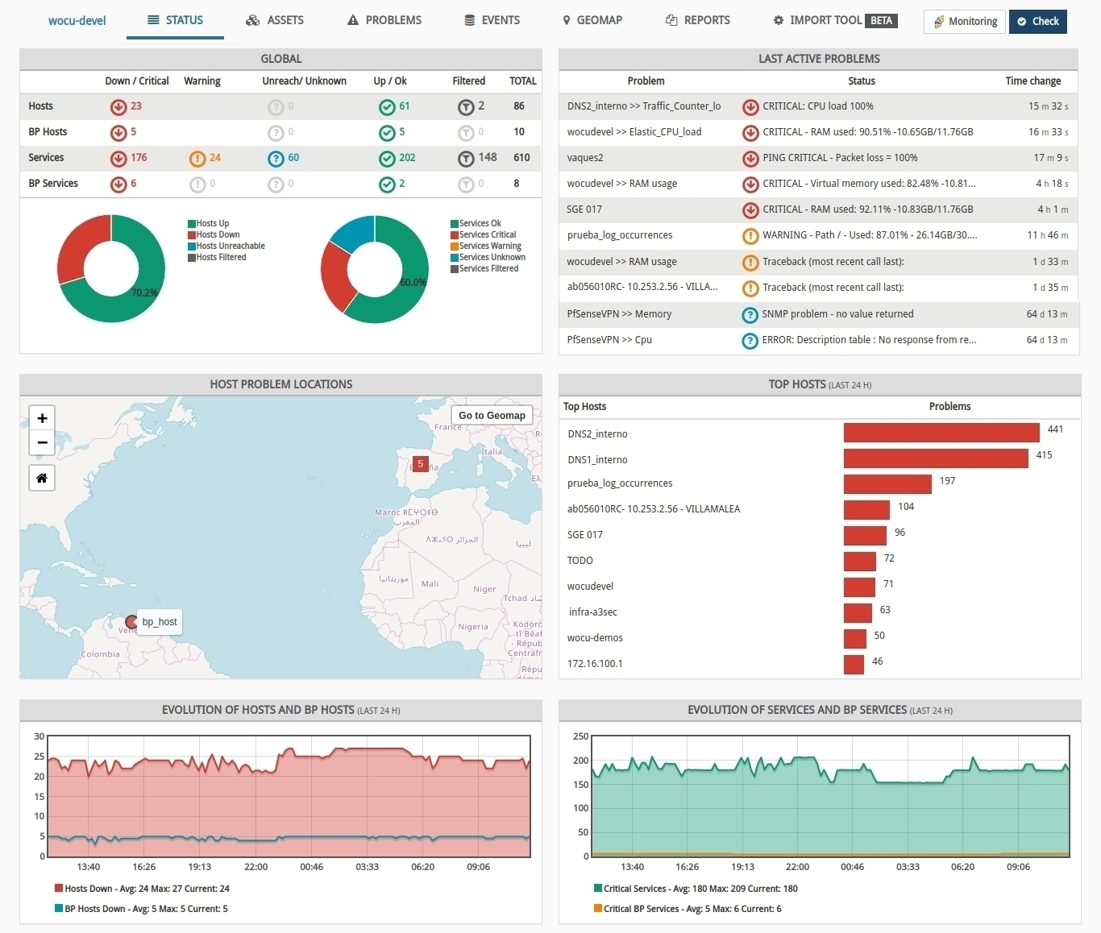Reset map view with the home icon
1101x933 pixels.
[x=42, y=478]
